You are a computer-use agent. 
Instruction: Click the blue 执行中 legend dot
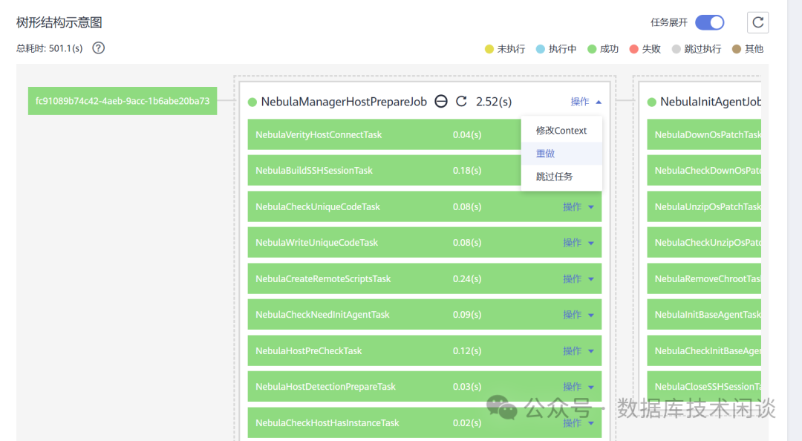[540, 49]
